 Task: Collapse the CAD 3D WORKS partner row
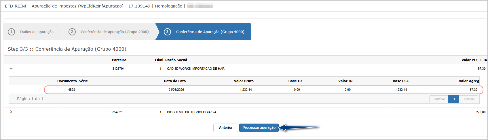[11, 69]
